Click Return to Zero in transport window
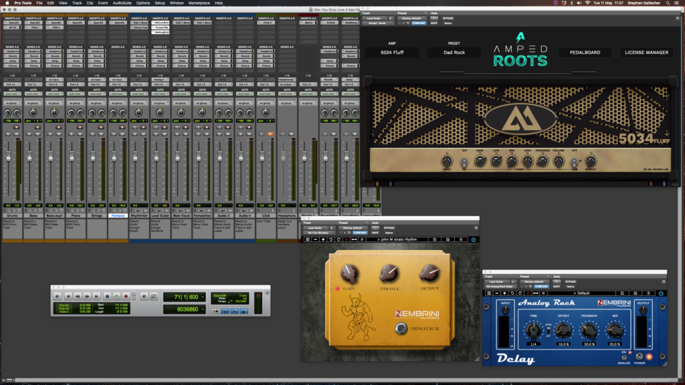 pyautogui.click(x=68, y=296)
